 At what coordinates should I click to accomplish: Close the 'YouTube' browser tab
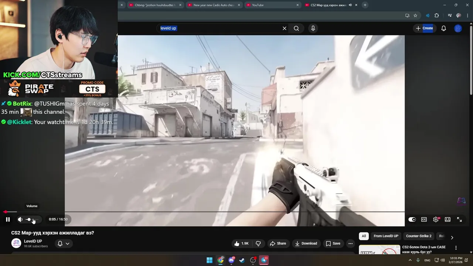click(297, 5)
